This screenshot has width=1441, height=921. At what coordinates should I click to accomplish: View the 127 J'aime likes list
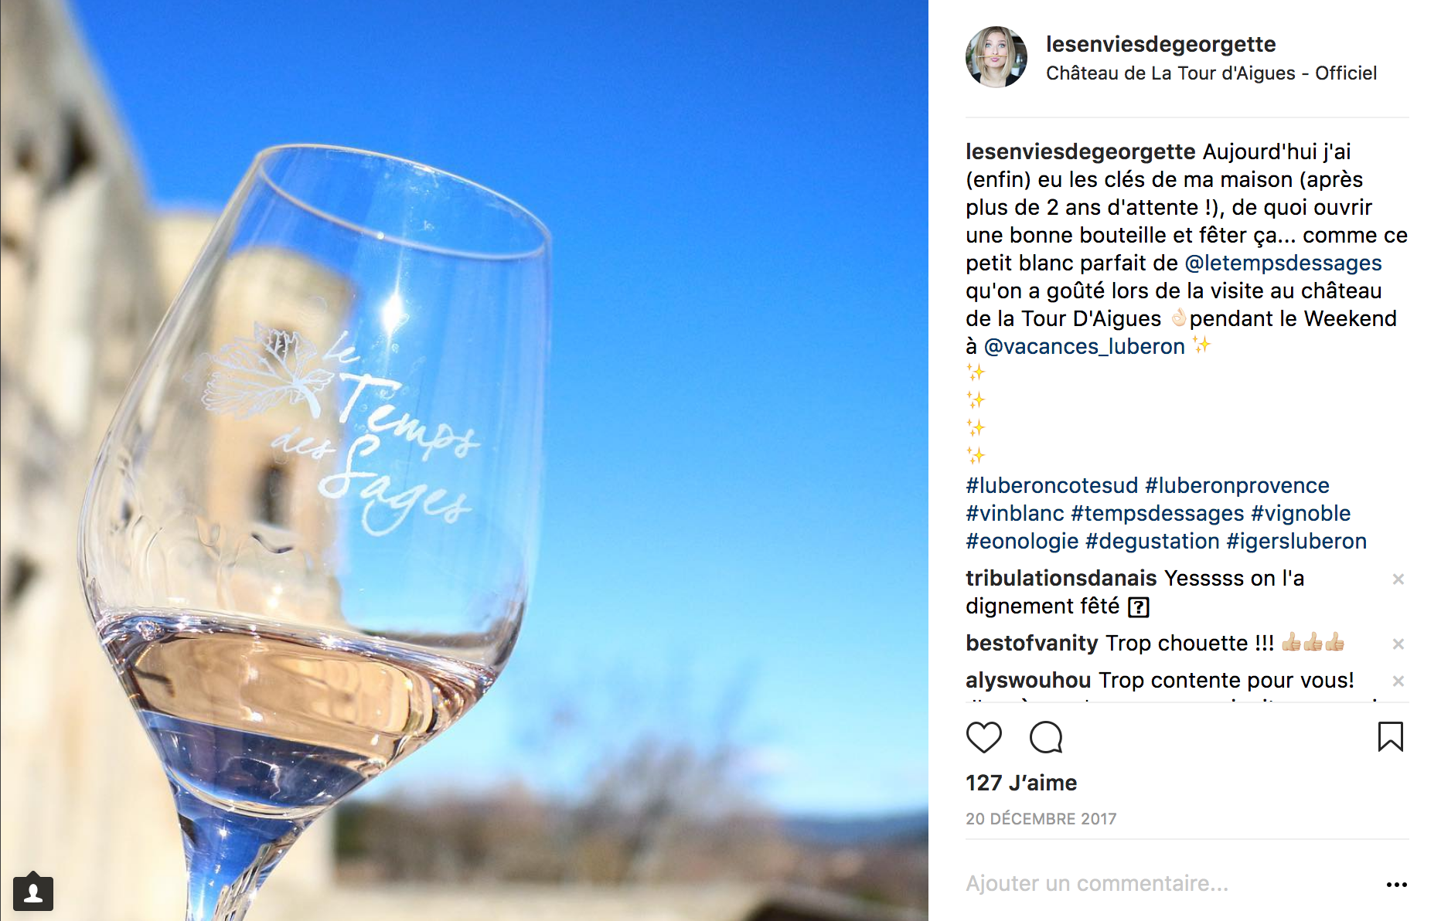click(1020, 783)
